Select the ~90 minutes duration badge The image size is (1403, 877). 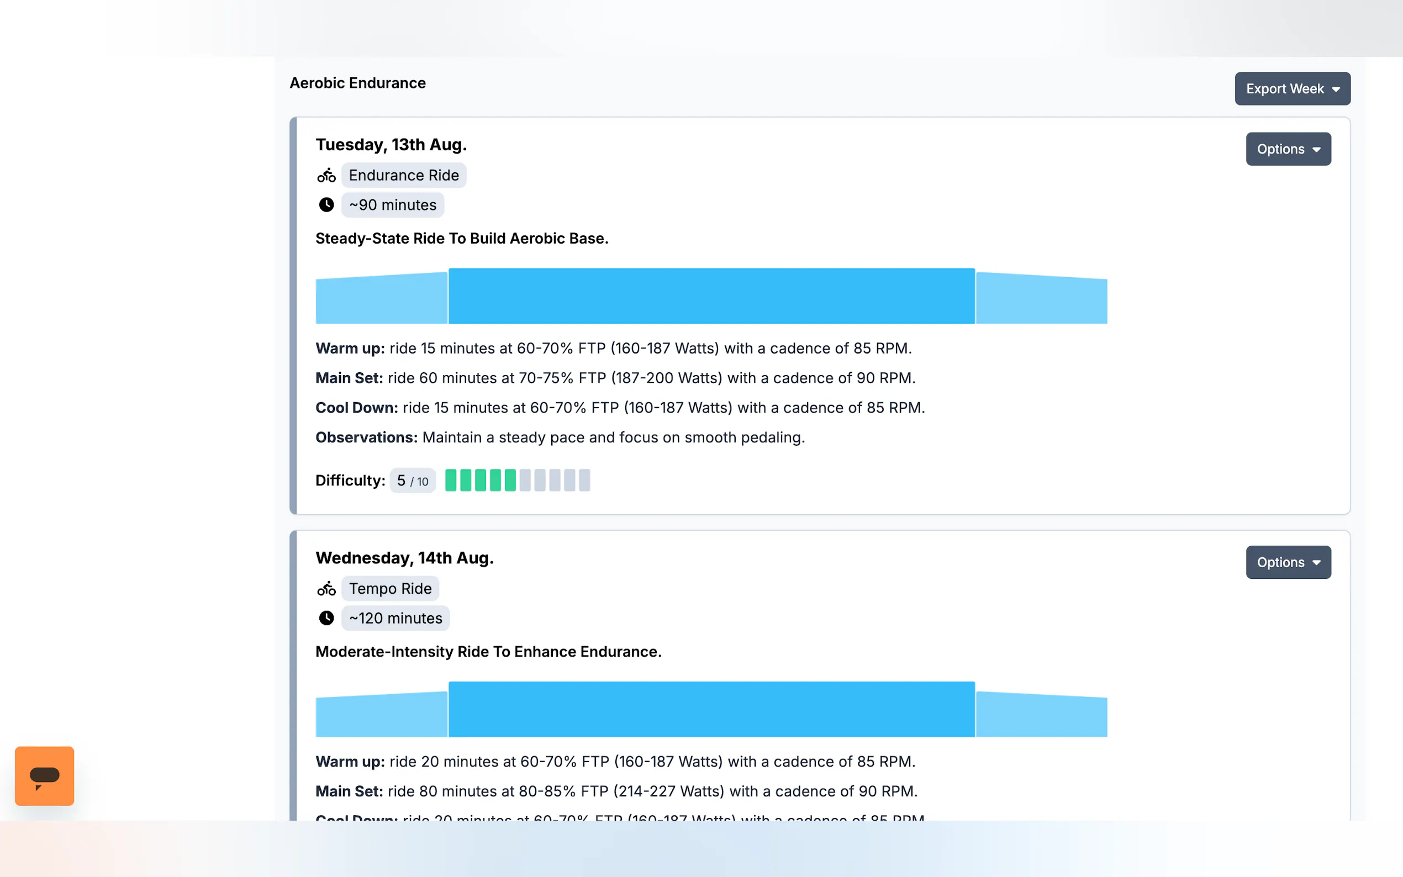click(393, 205)
